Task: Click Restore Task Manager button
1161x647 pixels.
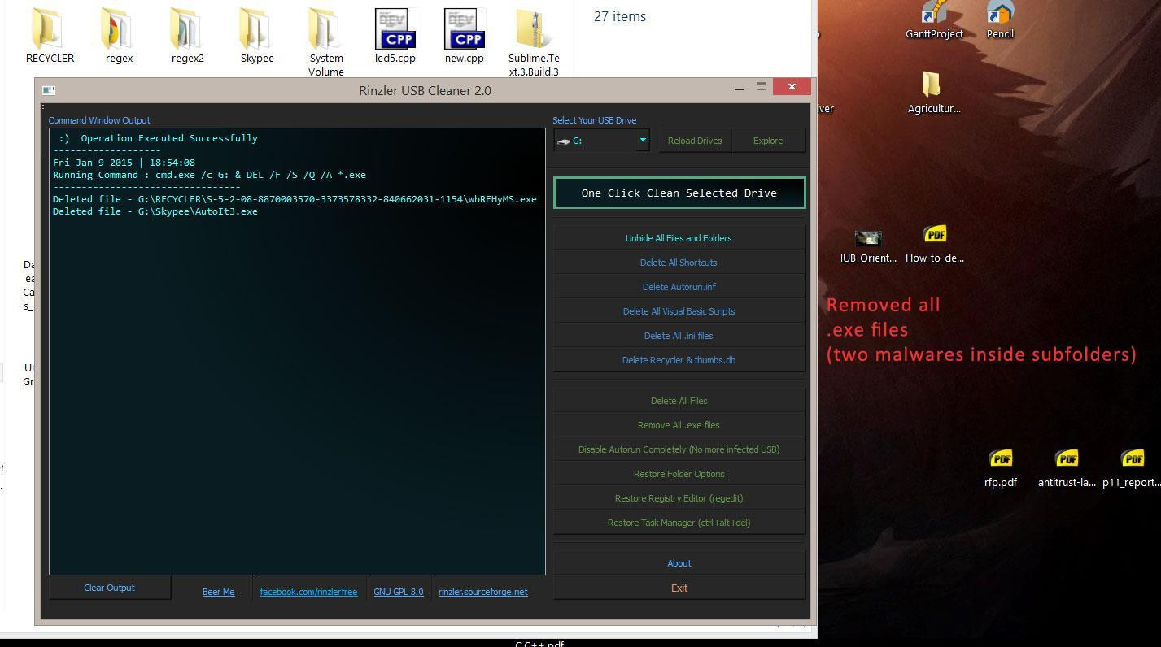Action: tap(679, 523)
